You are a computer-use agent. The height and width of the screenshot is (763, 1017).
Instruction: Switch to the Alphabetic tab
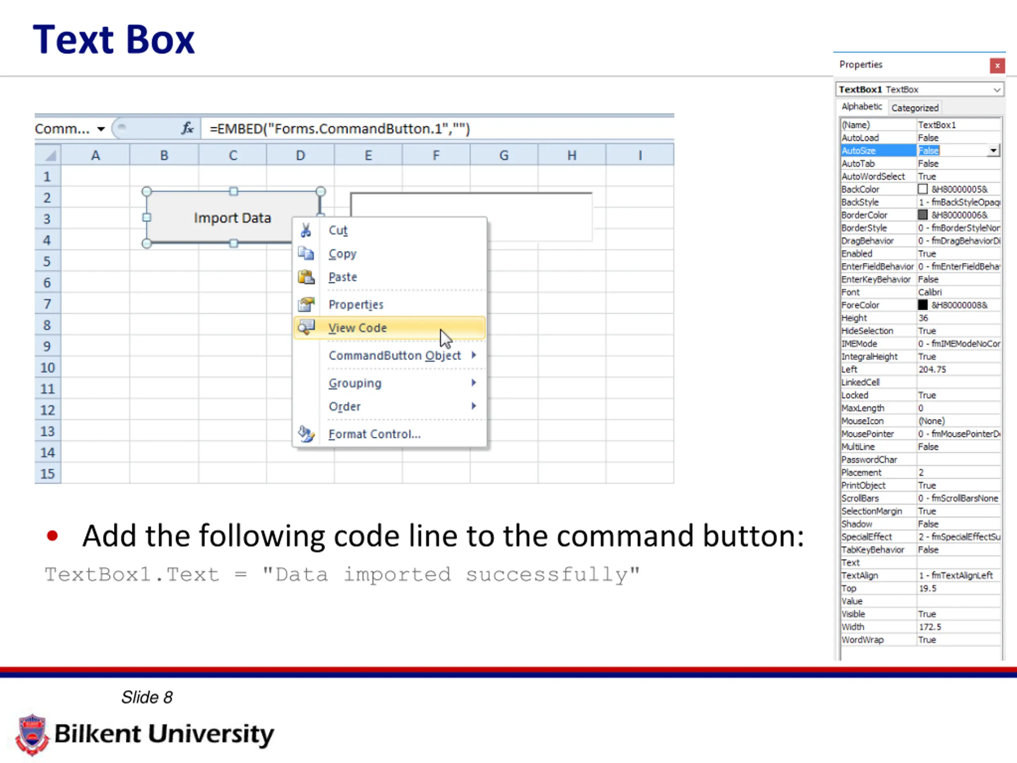point(862,107)
